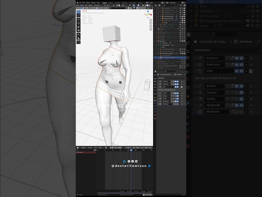Open the Help menu
262x197 pixels.
click(98, 3)
